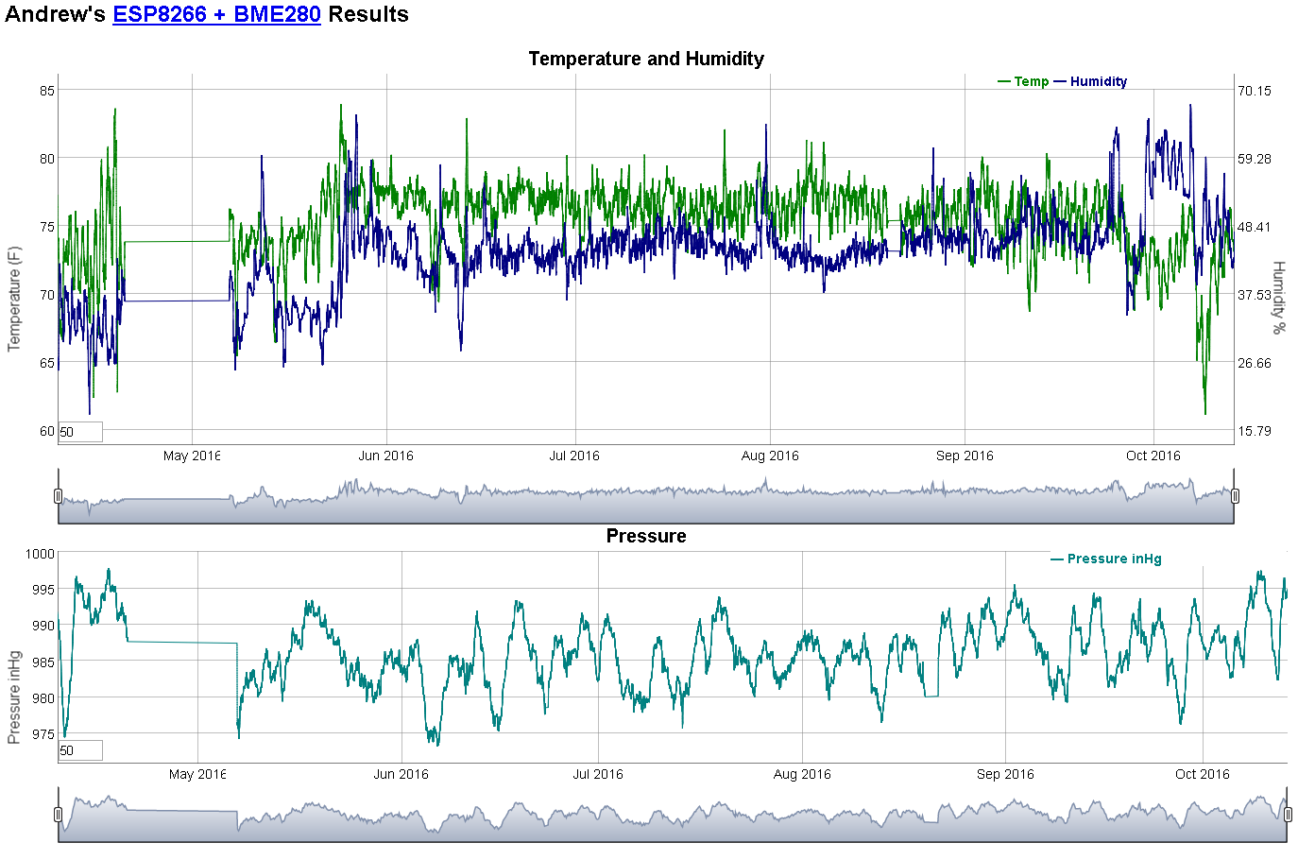Click the Temperature (F) vertical axis label
Viewport: 1298px width, 860px height.
click(x=14, y=299)
